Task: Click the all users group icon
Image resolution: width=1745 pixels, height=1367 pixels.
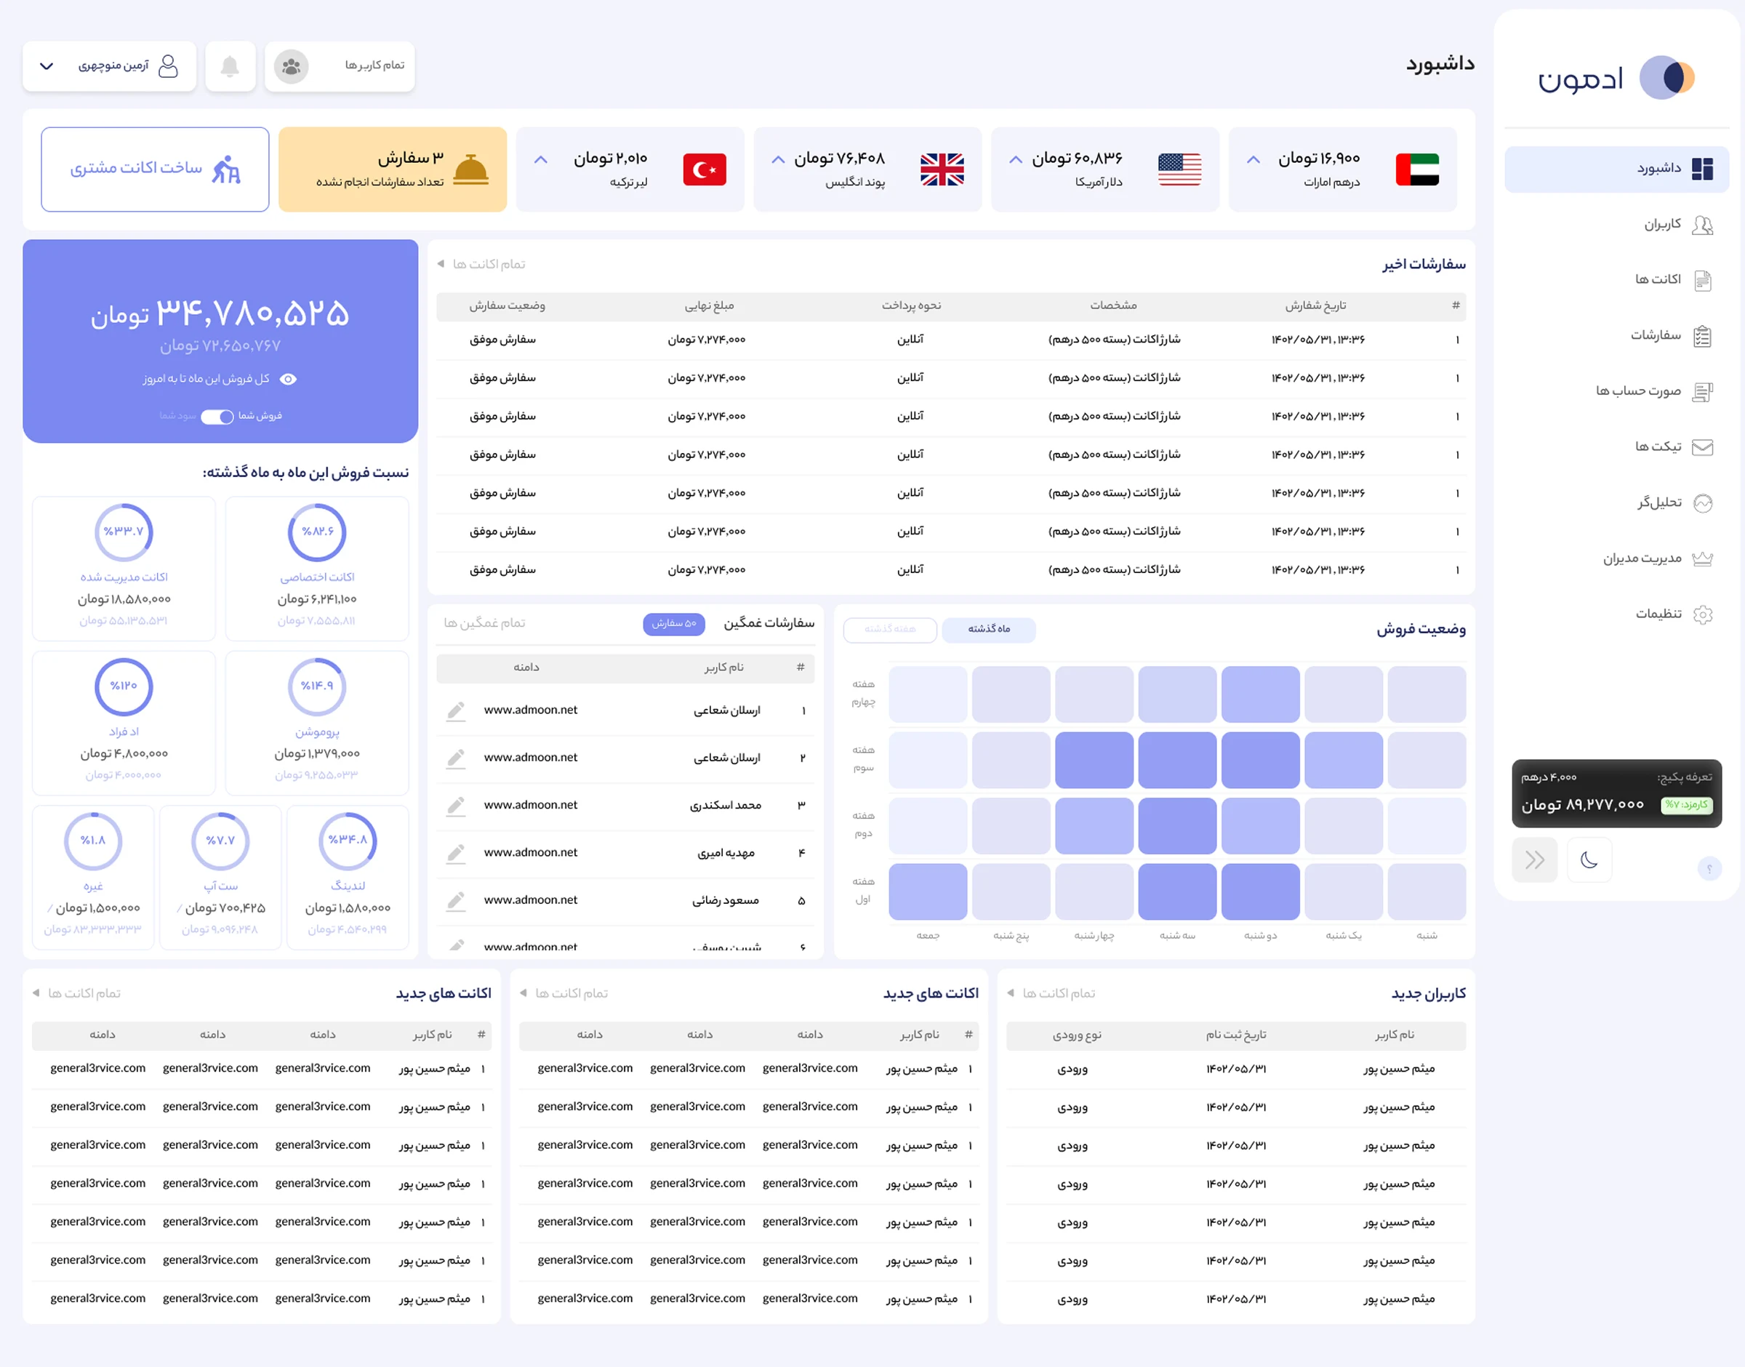Action: click(292, 66)
